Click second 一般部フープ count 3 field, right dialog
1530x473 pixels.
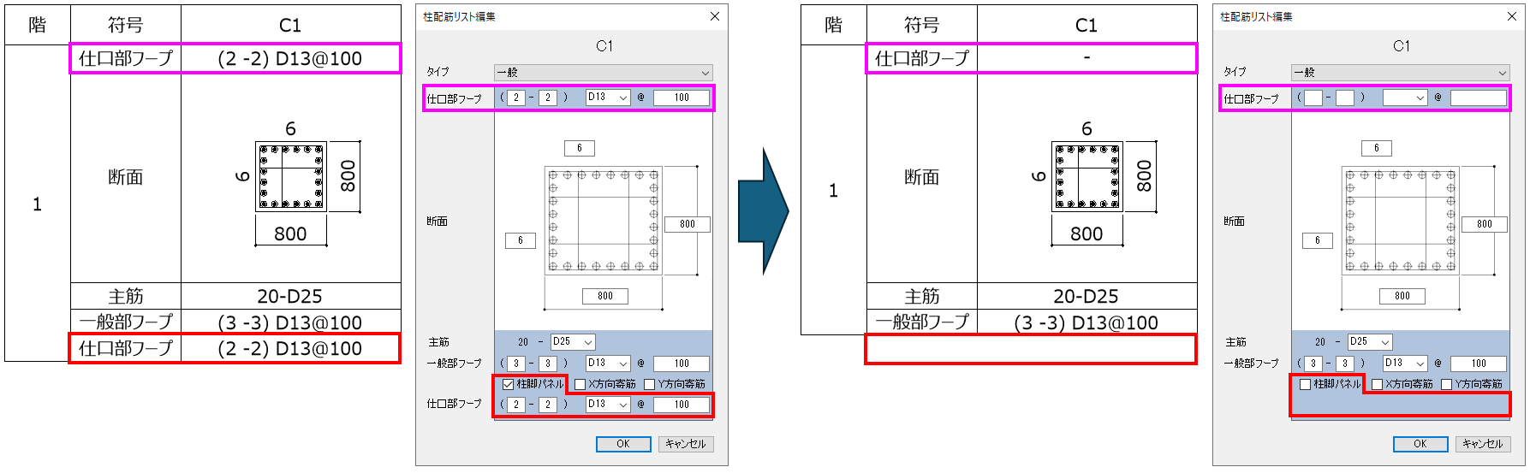coord(1345,364)
